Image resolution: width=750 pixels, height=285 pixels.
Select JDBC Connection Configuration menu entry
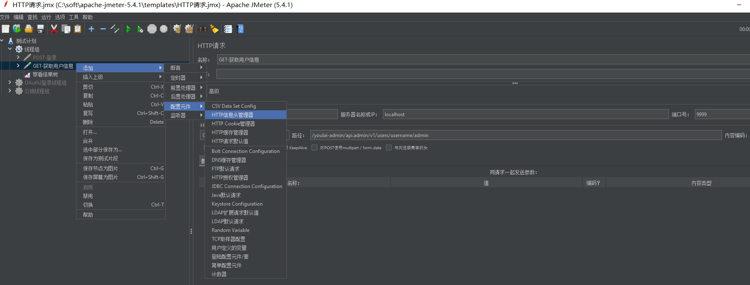pyautogui.click(x=246, y=186)
